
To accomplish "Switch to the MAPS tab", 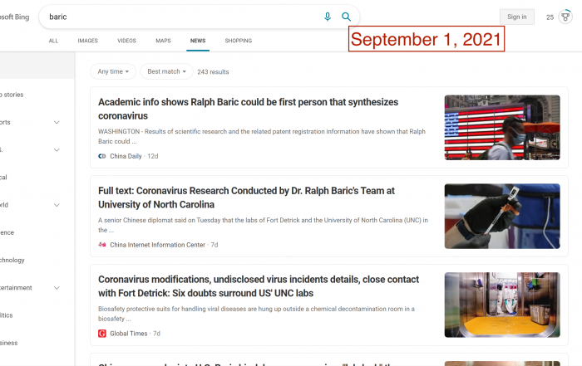I will (x=163, y=41).
